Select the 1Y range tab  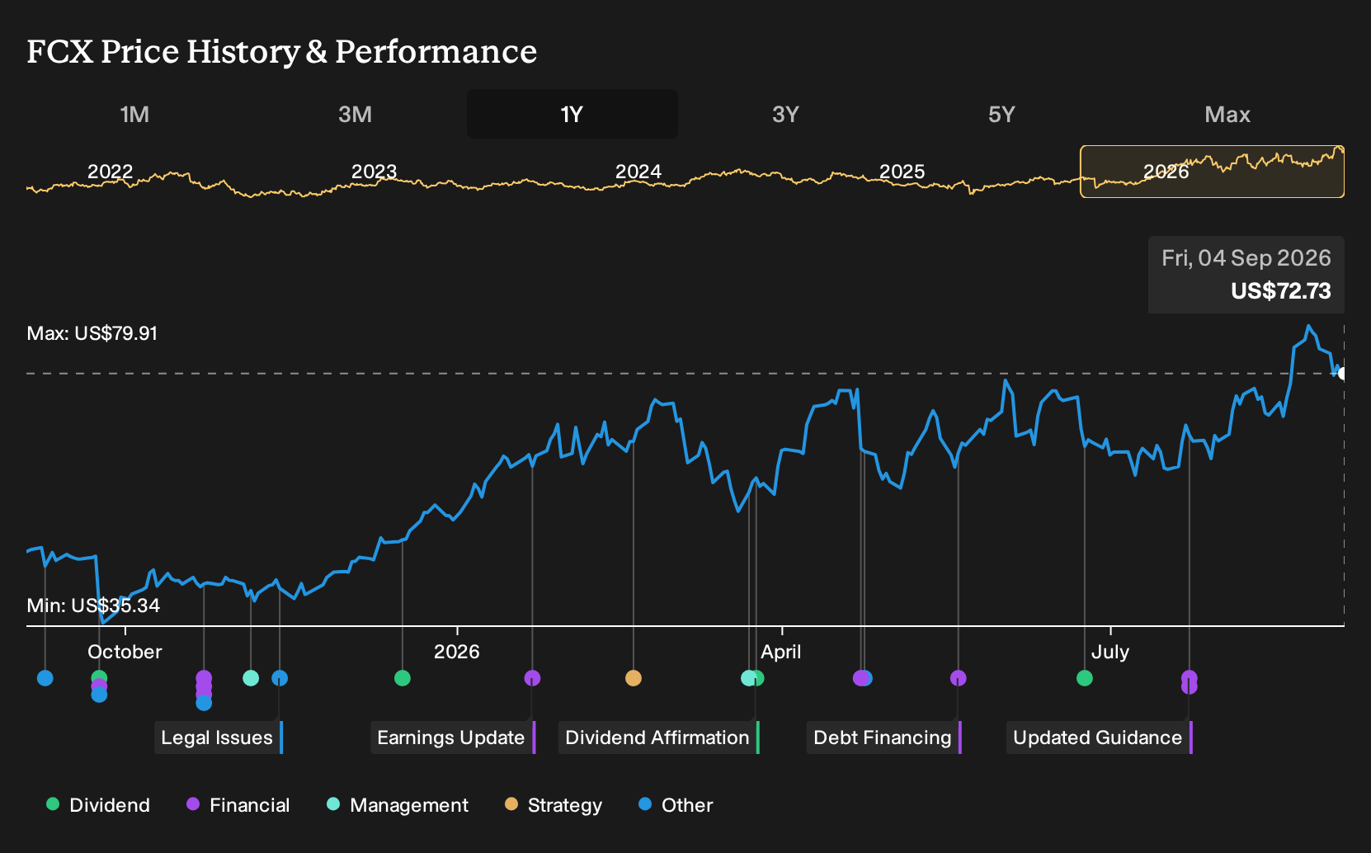[572, 114]
